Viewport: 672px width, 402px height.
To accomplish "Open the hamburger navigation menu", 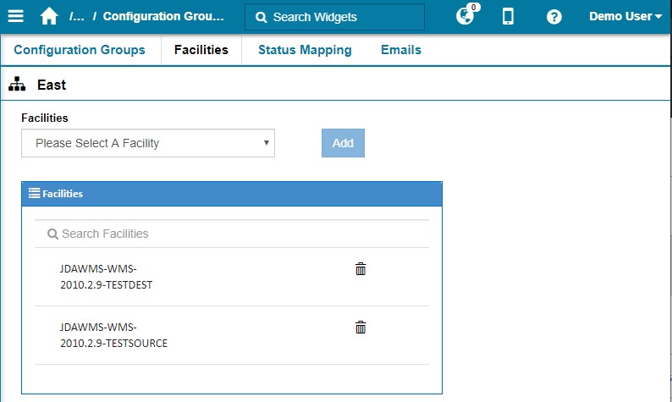I will click(x=16, y=16).
